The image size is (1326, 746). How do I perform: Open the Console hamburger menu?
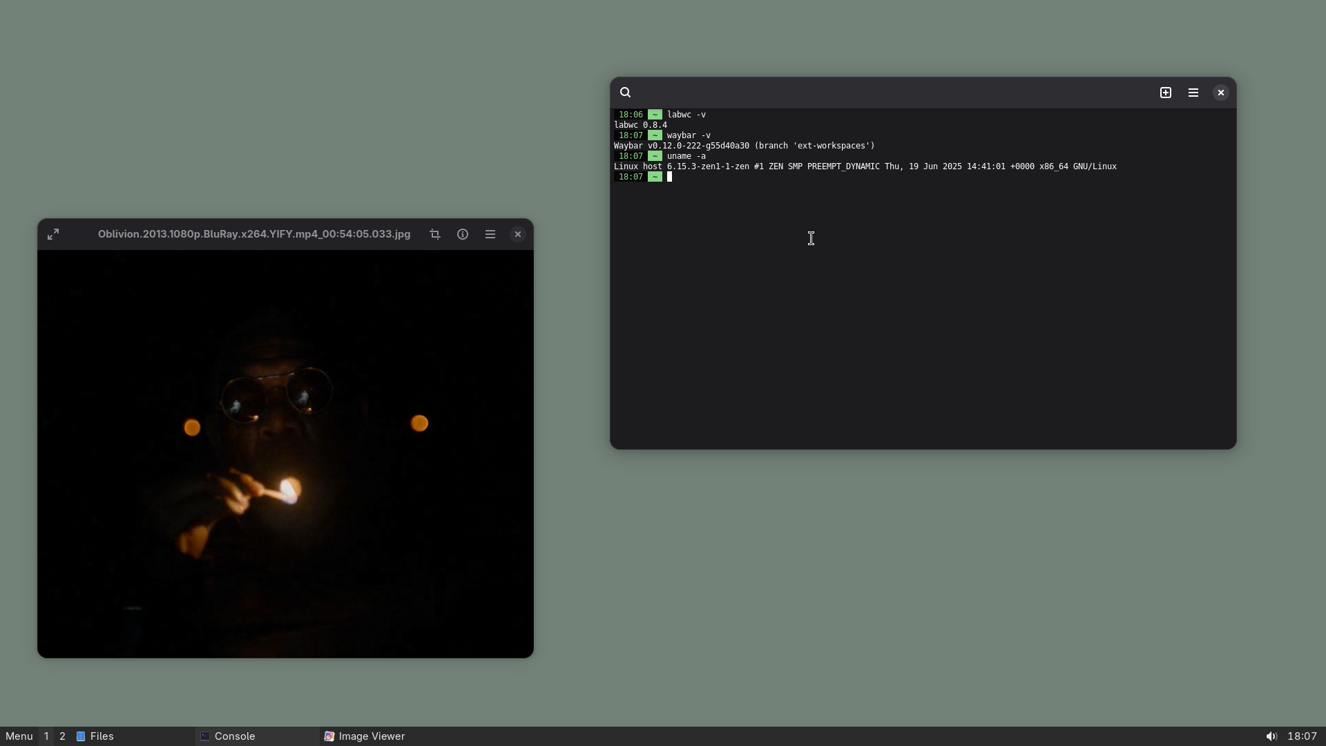tap(1193, 93)
